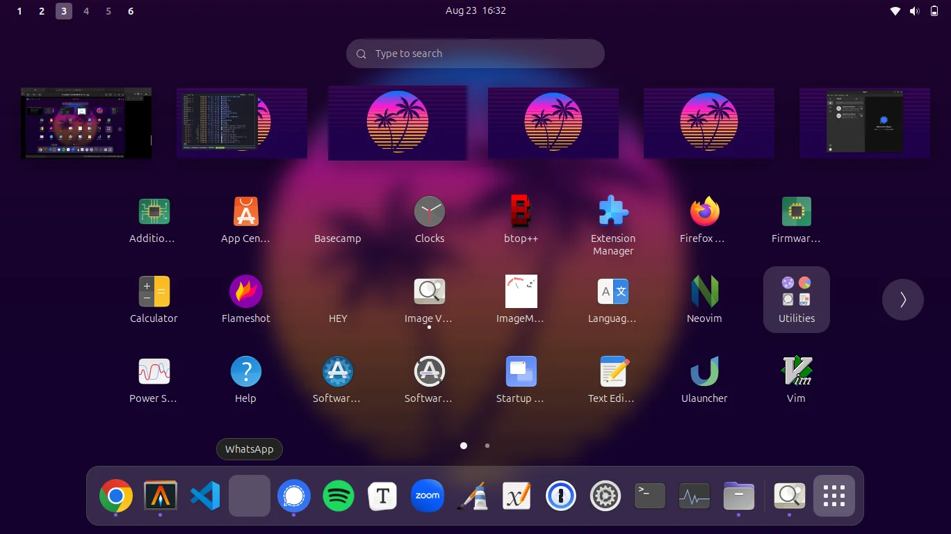The width and height of the screenshot is (951, 534).
Task: Launch App Center from the grid
Action: click(245, 211)
